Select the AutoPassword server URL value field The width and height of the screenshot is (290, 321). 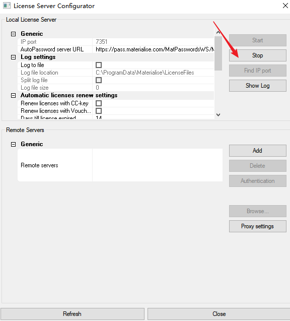click(x=153, y=49)
